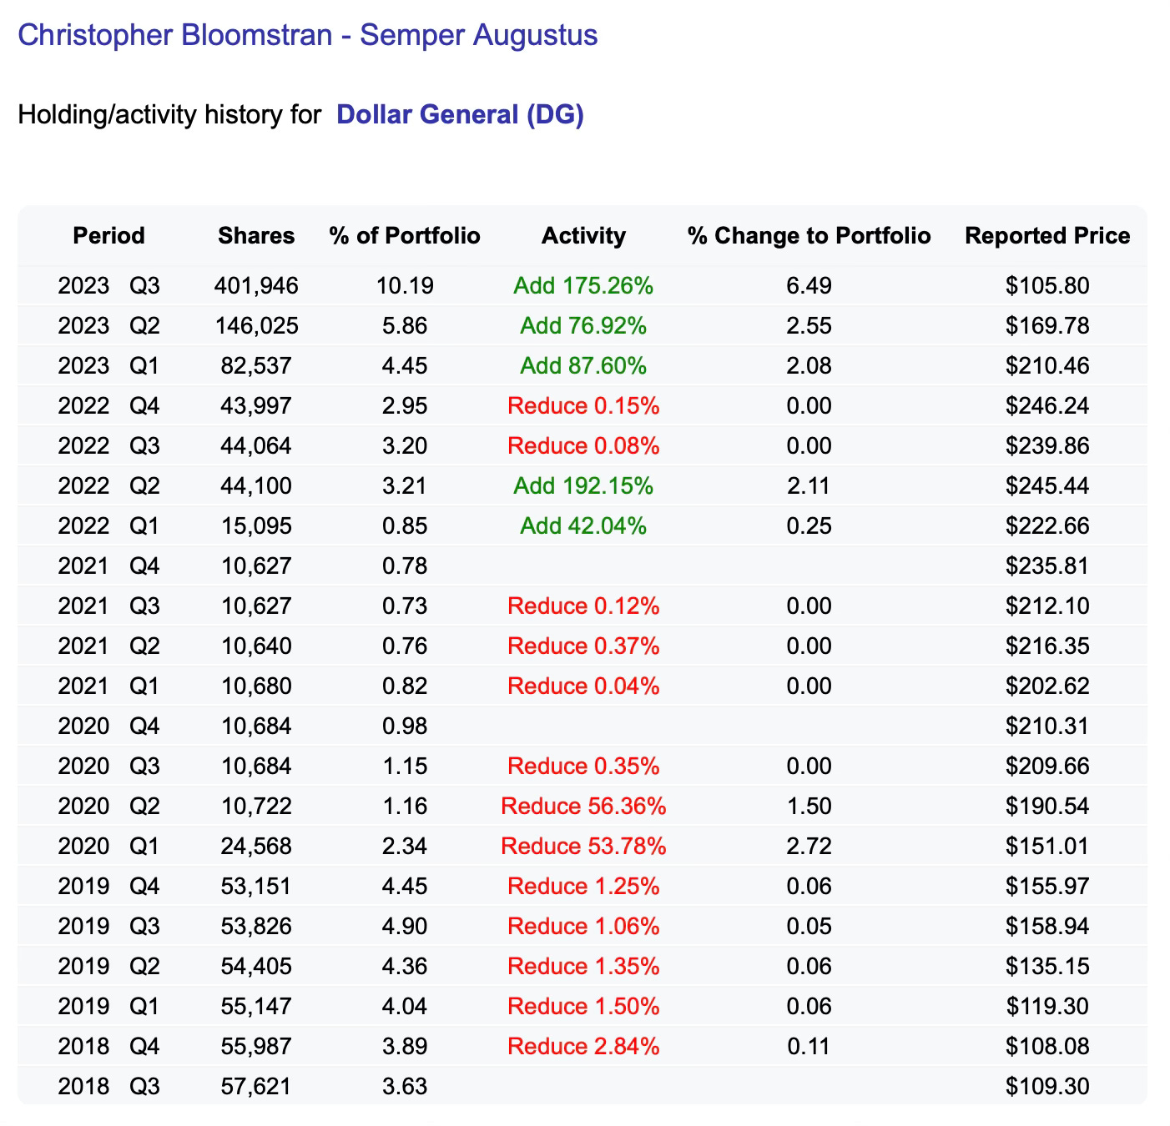
Task: Select the $239.86 reported price
Action: (x=1047, y=446)
